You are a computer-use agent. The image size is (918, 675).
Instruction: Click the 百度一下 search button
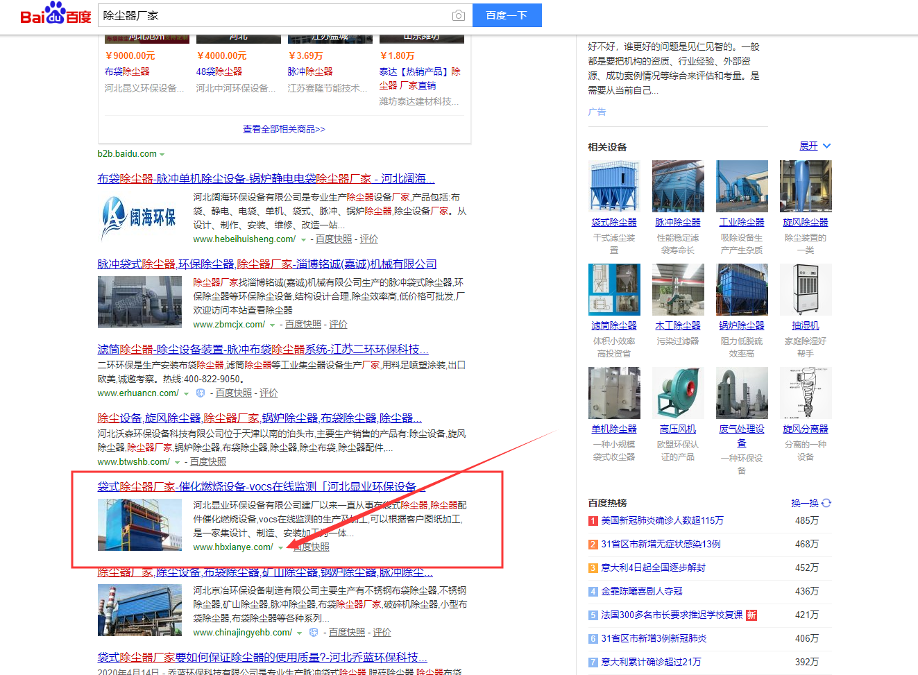[x=507, y=15]
